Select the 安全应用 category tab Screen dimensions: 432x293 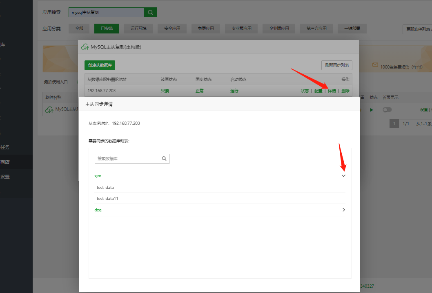point(172,29)
